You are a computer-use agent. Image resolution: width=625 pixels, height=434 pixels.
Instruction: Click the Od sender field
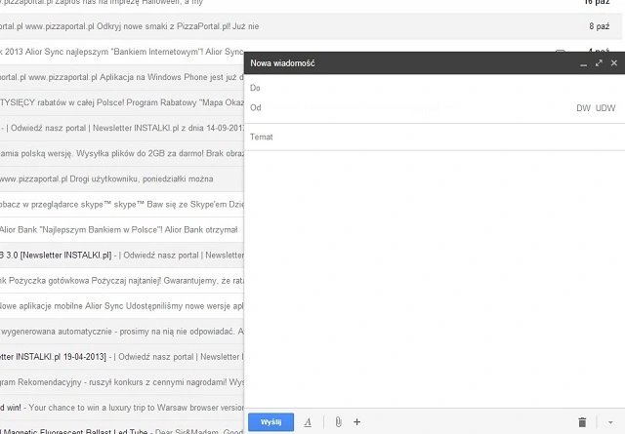pos(408,108)
